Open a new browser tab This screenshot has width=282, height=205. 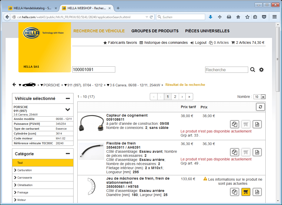[x=118, y=8]
